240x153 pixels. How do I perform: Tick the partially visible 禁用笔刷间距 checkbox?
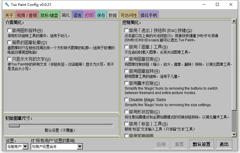(x=126, y=136)
